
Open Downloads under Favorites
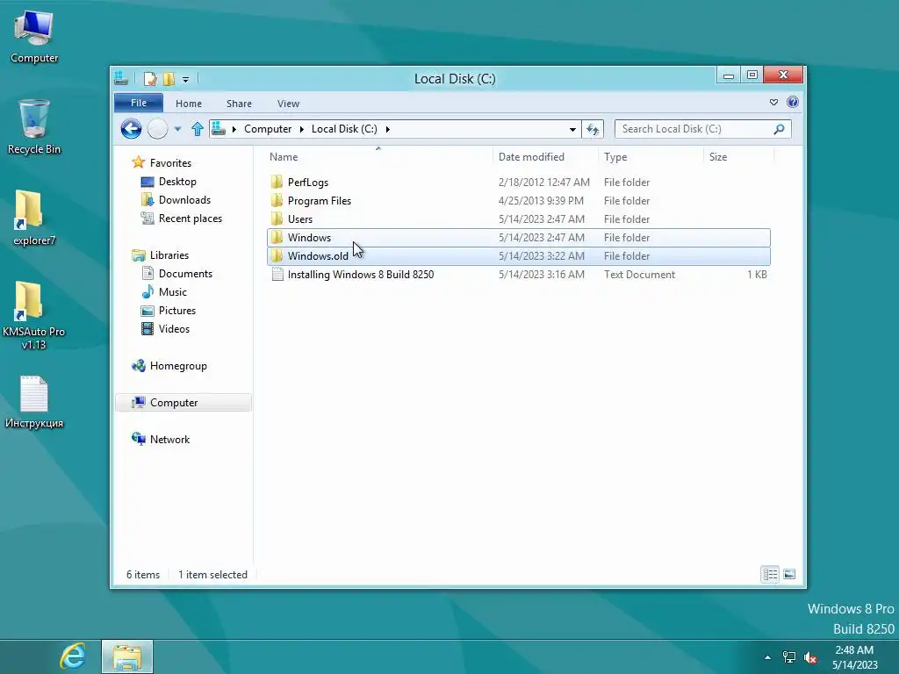[184, 200]
